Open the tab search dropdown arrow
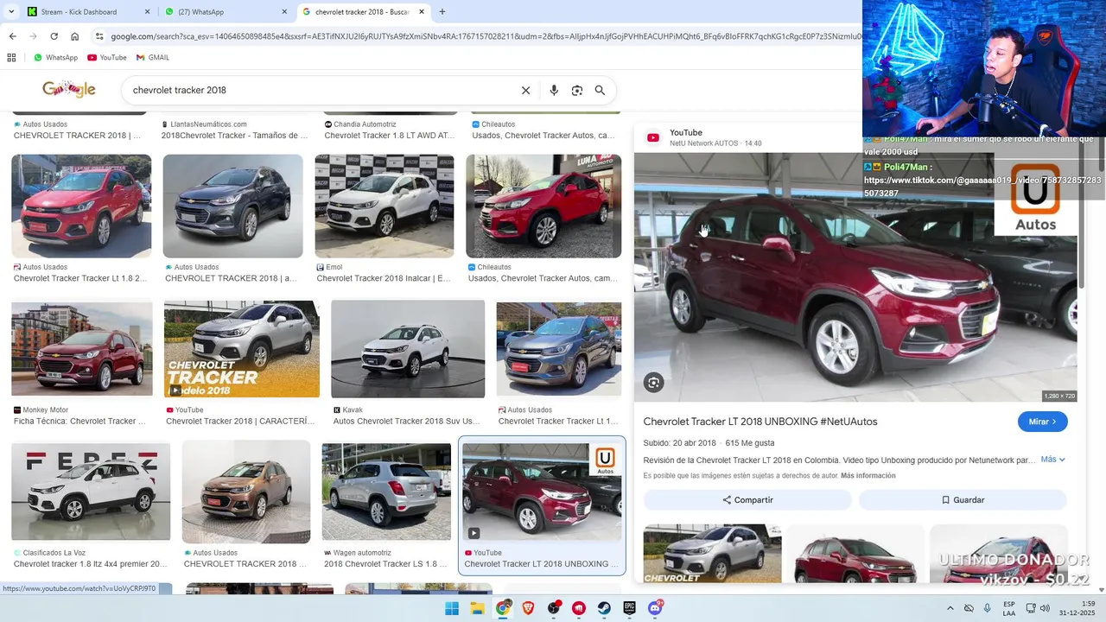This screenshot has width=1106, height=622. [11, 12]
